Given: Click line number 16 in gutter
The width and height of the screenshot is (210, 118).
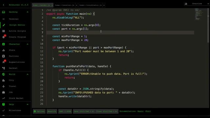Looking at the screenshot, I should [42, 66].
